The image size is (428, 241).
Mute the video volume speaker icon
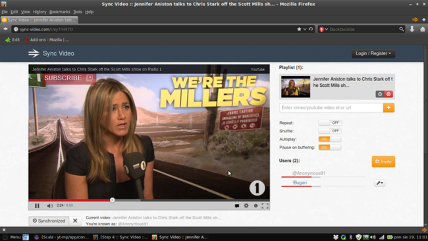(x=49, y=206)
